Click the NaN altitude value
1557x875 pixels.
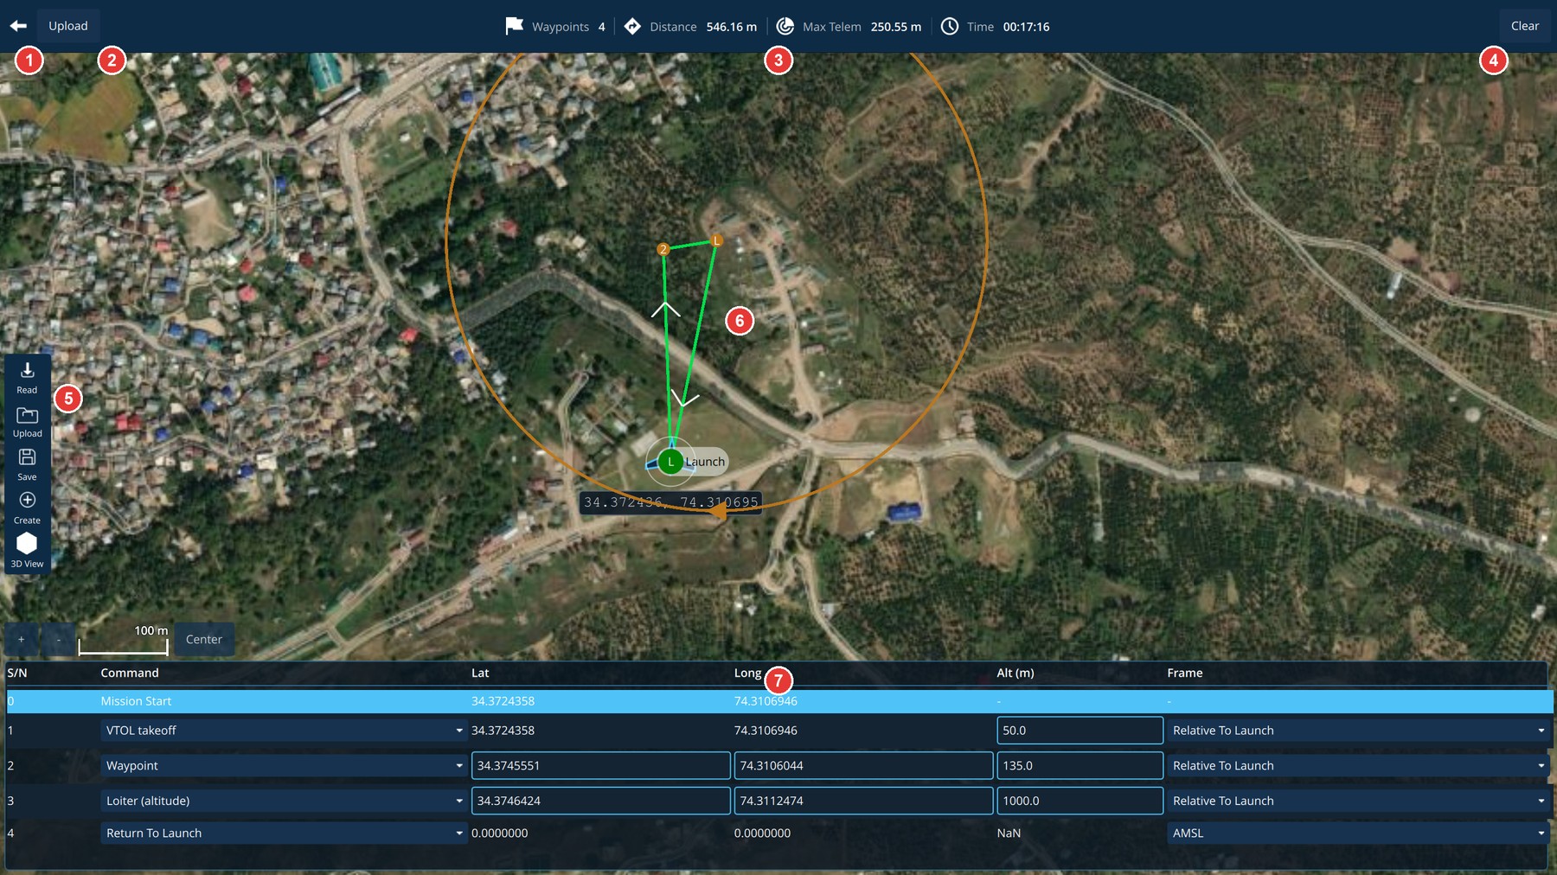[x=1009, y=833]
